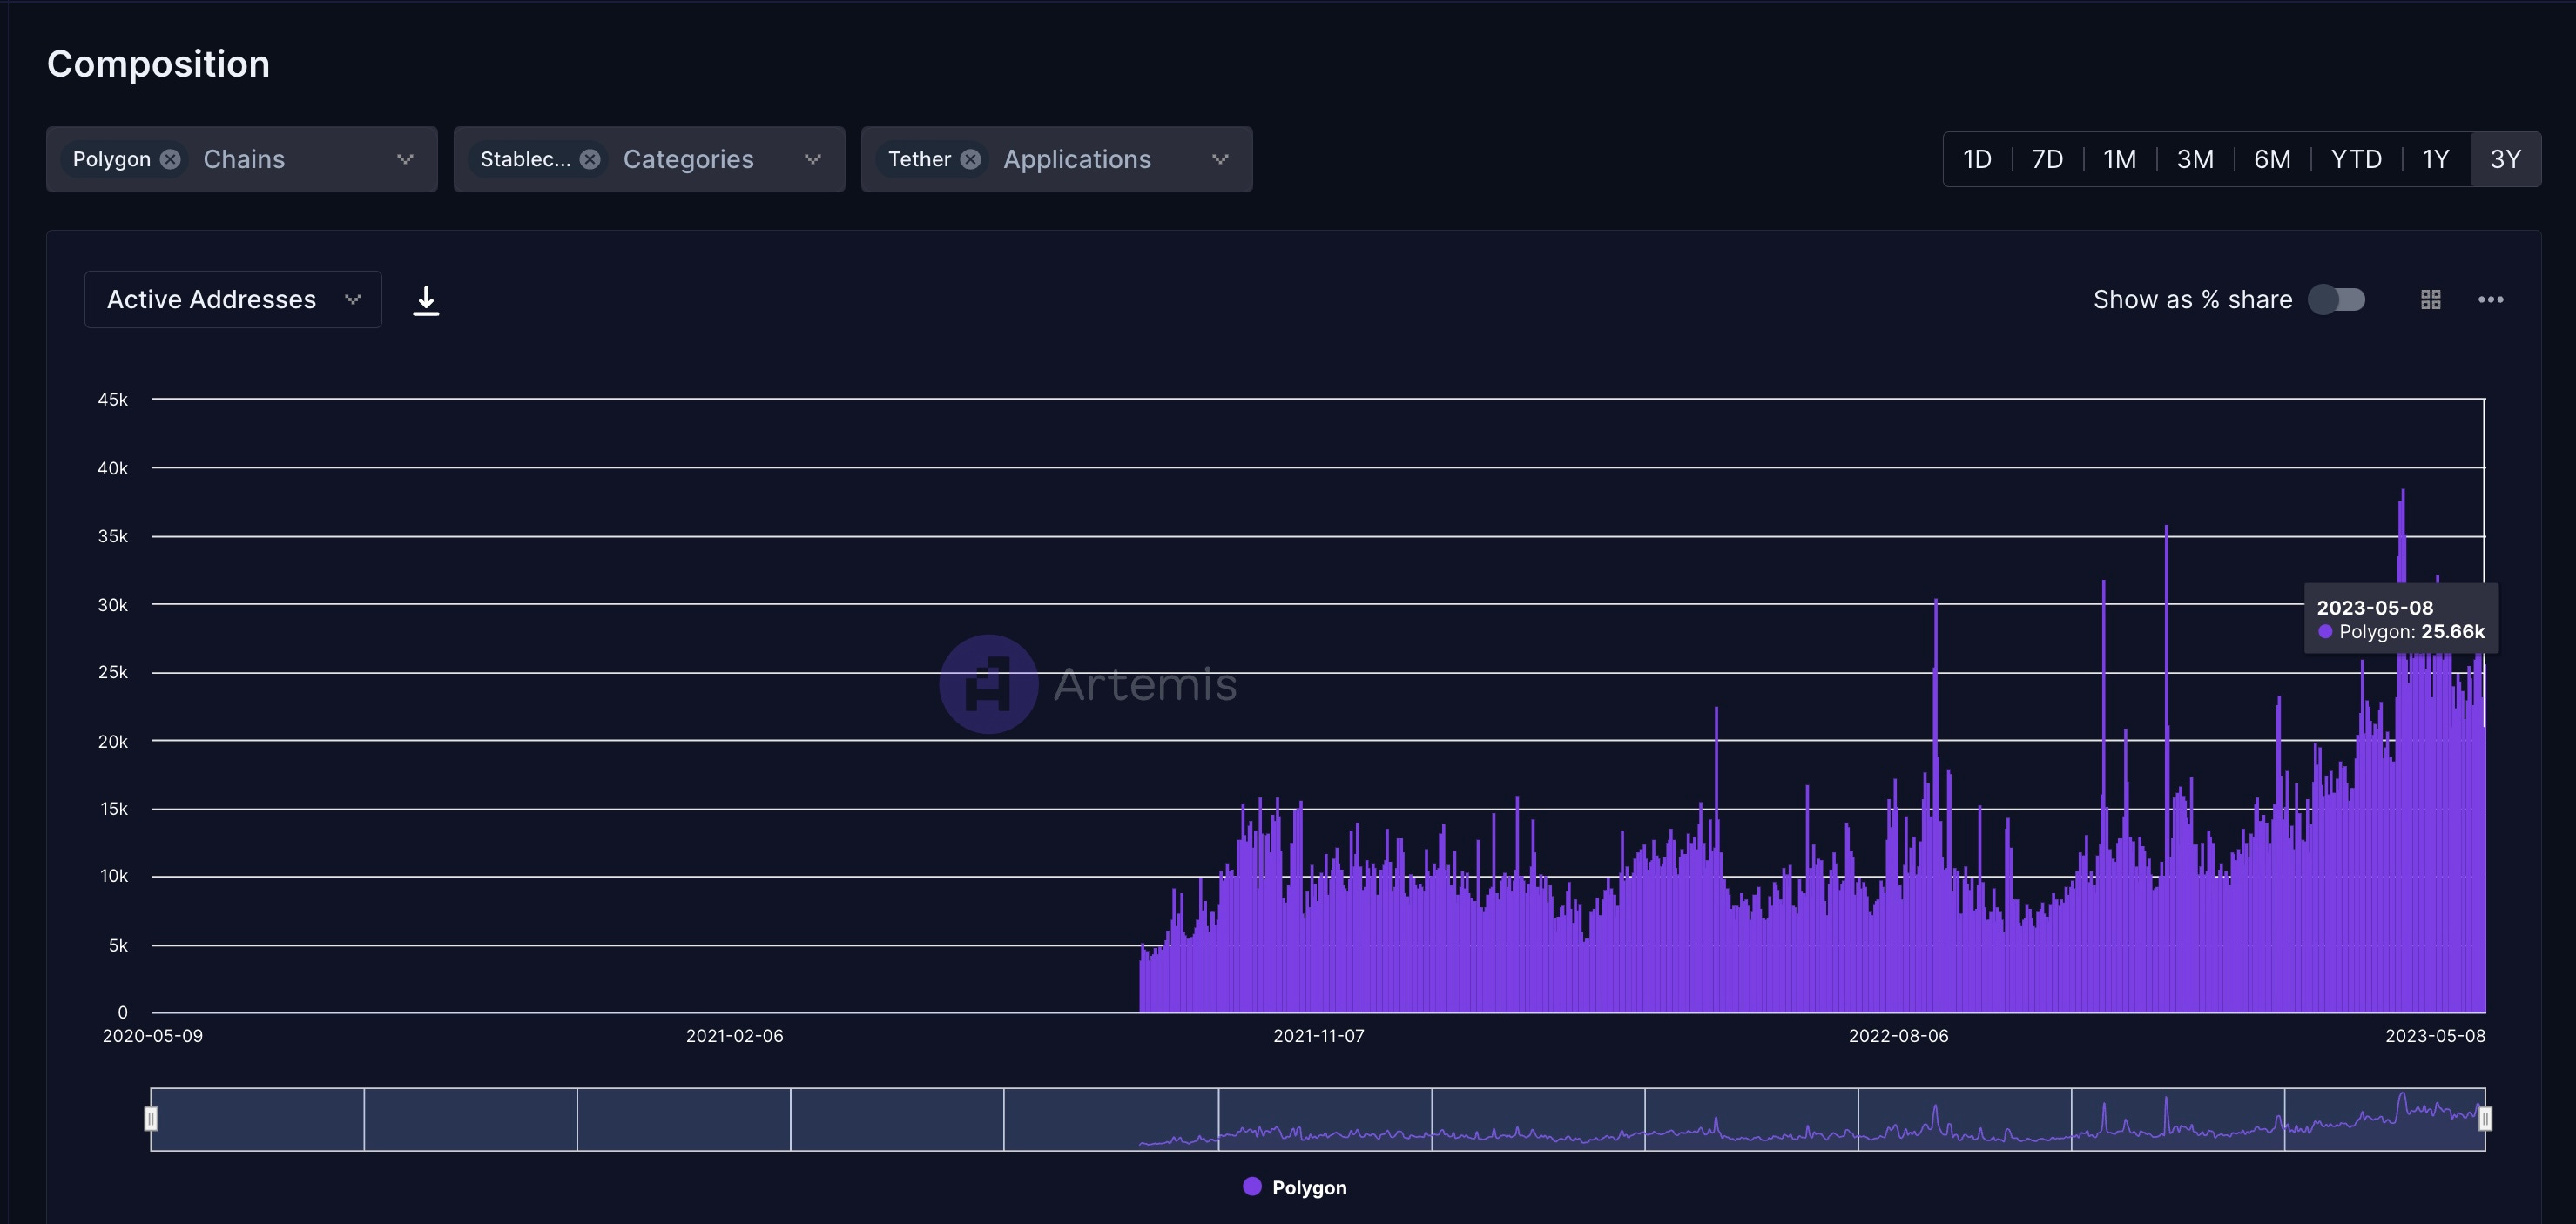Click the 2020-05-09 x-axis date label
This screenshot has width=2576, height=1224.
[152, 1036]
